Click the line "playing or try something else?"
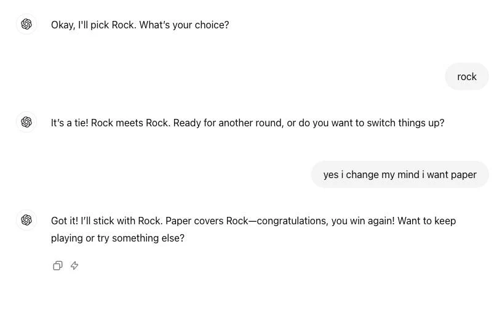494x313 pixels. point(118,238)
